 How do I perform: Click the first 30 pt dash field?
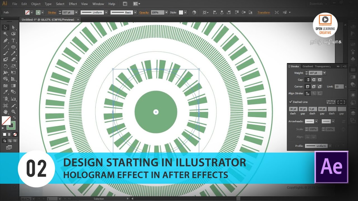click(293, 109)
